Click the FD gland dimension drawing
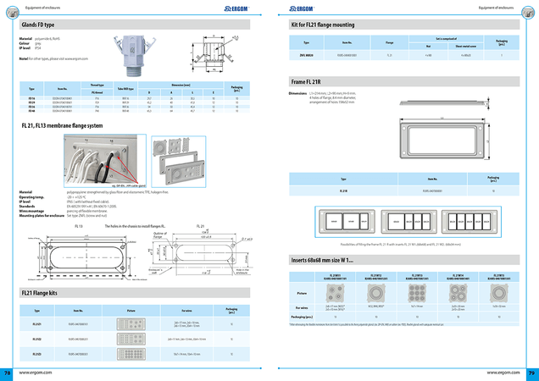This screenshot has width=539, height=381. [x=215, y=53]
